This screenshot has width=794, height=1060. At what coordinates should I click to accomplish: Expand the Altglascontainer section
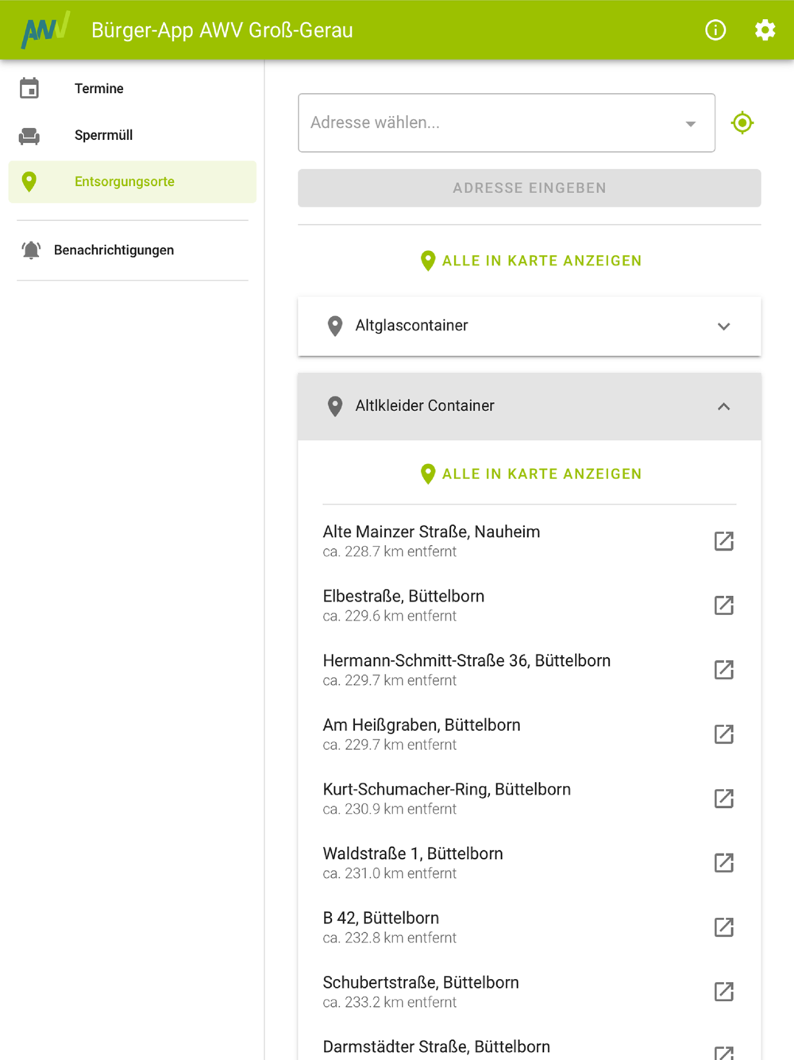530,326
